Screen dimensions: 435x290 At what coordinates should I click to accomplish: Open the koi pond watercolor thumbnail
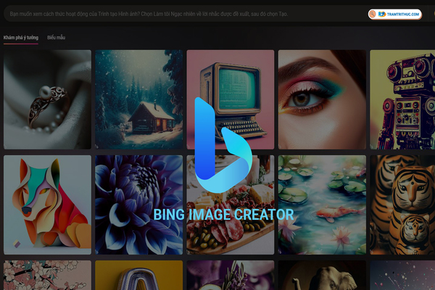pos(322,204)
